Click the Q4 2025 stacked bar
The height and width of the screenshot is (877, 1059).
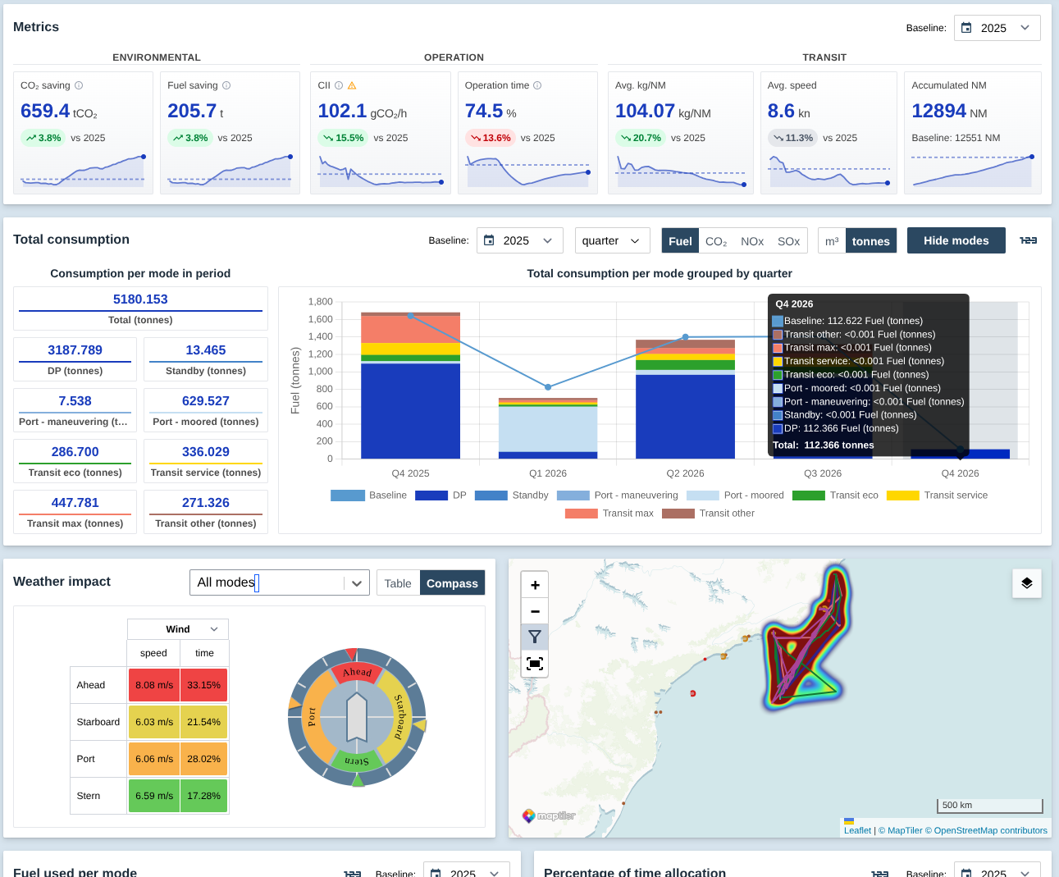[x=410, y=386]
